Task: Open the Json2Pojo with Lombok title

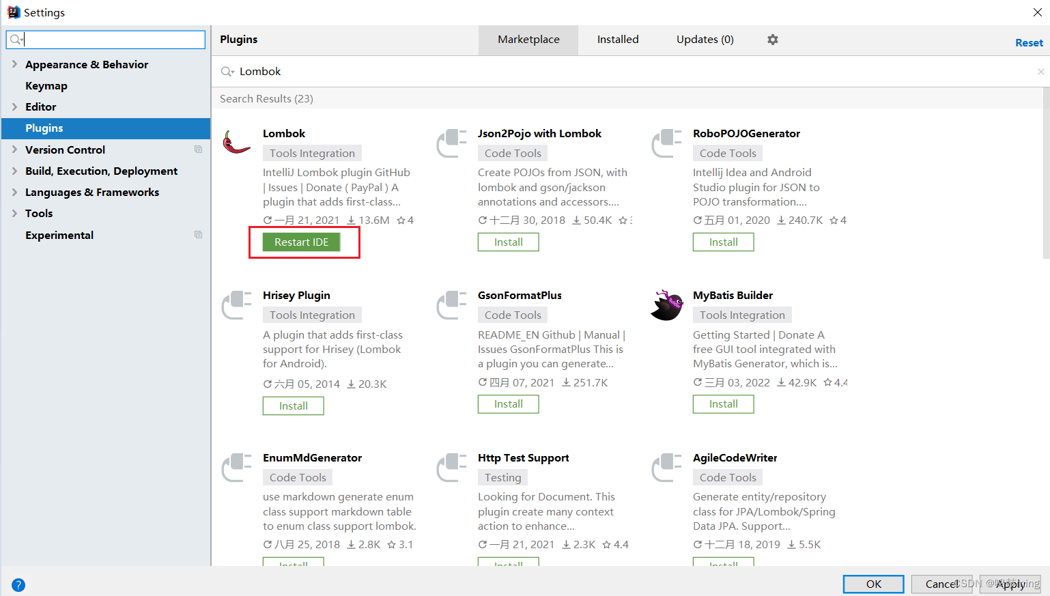Action: 539,134
